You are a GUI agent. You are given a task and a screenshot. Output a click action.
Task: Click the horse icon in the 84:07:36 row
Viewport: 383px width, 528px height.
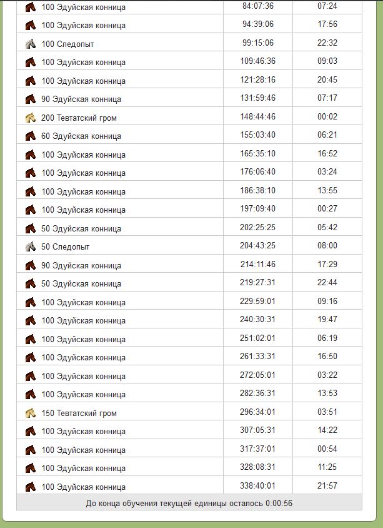pyautogui.click(x=31, y=7)
